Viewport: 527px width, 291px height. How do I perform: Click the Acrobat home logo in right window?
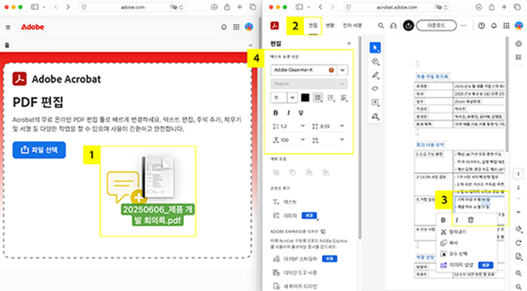275,25
